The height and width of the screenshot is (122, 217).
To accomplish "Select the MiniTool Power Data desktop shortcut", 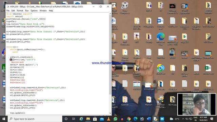I will (x=161, y=102).
